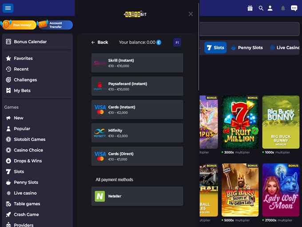Choose Neteller payment method

click(137, 196)
